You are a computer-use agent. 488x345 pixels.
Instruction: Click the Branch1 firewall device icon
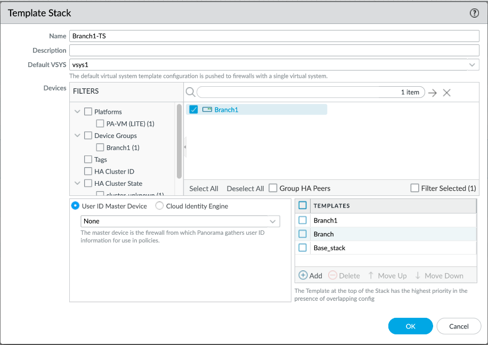207,110
